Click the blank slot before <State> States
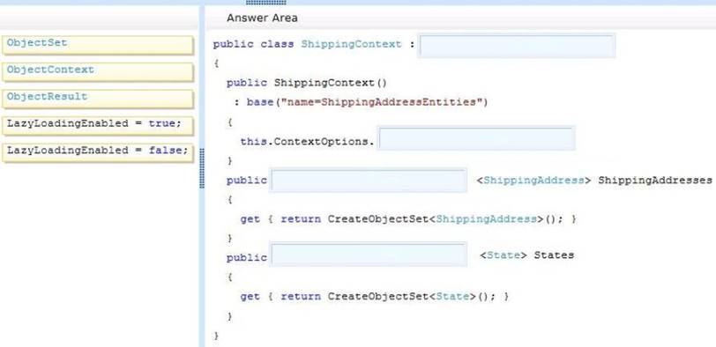 click(368, 255)
